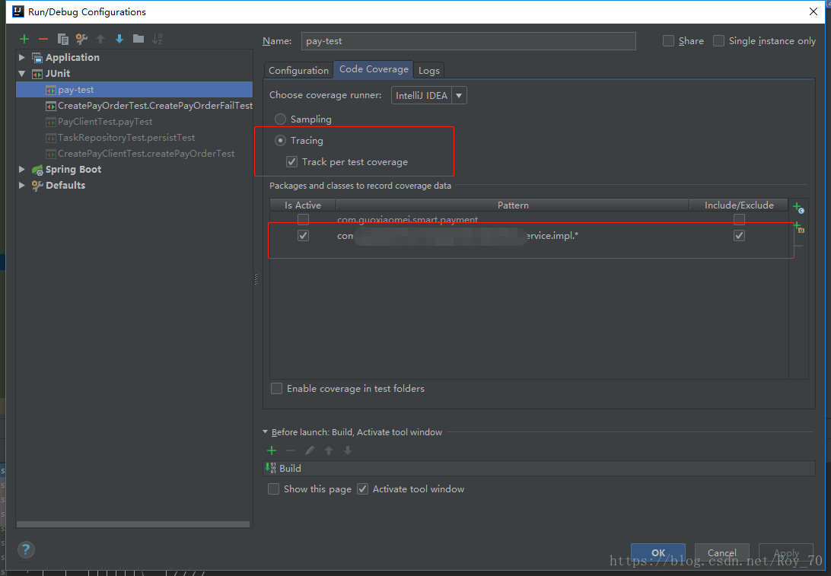This screenshot has height=576, width=831.
Task: Move the Before launch task up
Action: pos(329,450)
